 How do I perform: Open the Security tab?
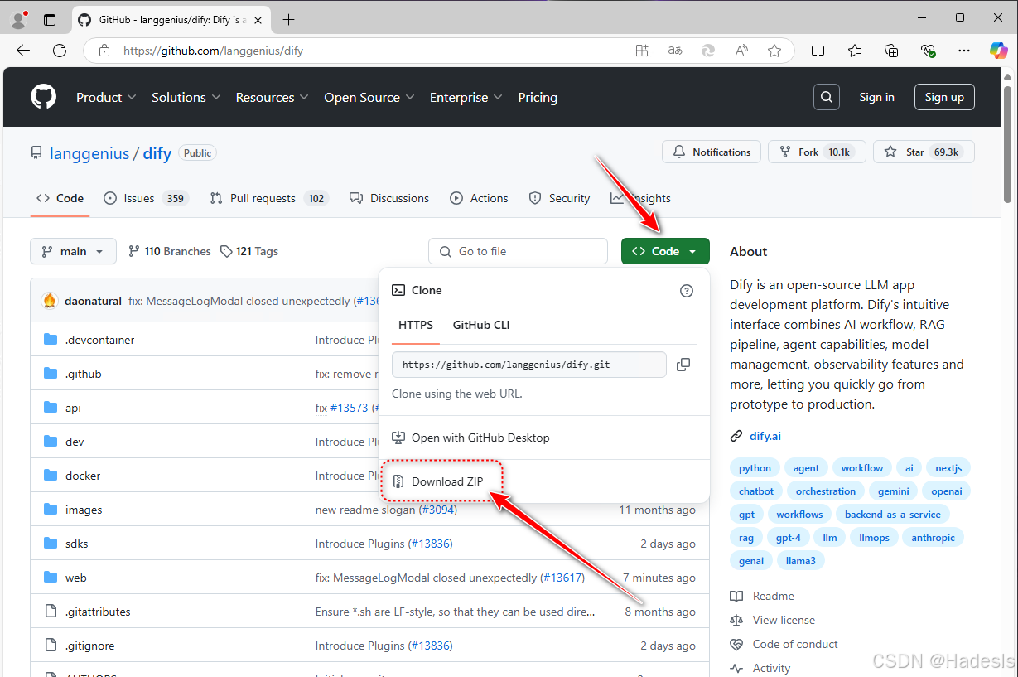click(558, 198)
